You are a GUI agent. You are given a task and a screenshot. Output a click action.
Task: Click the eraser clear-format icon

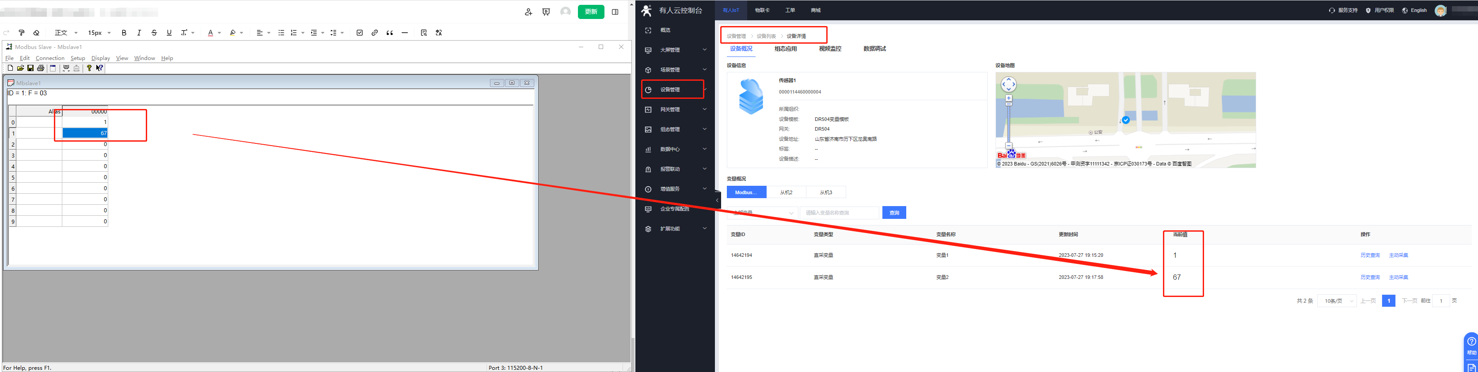36,33
